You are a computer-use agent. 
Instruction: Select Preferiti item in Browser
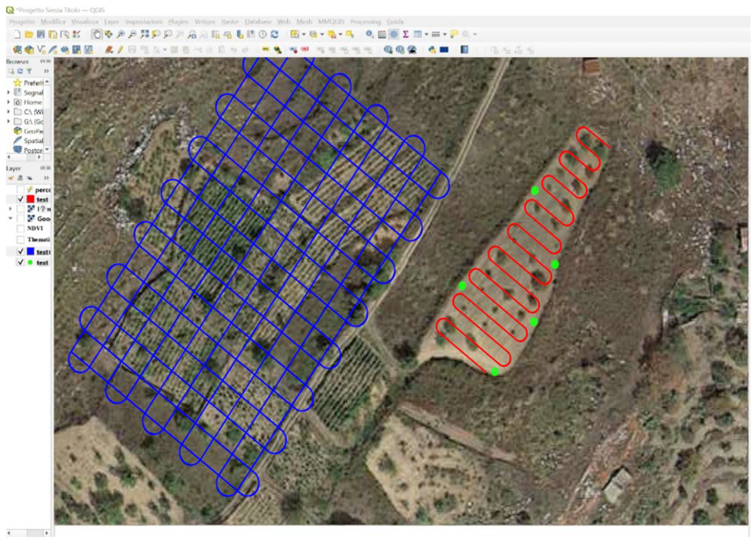click(29, 82)
